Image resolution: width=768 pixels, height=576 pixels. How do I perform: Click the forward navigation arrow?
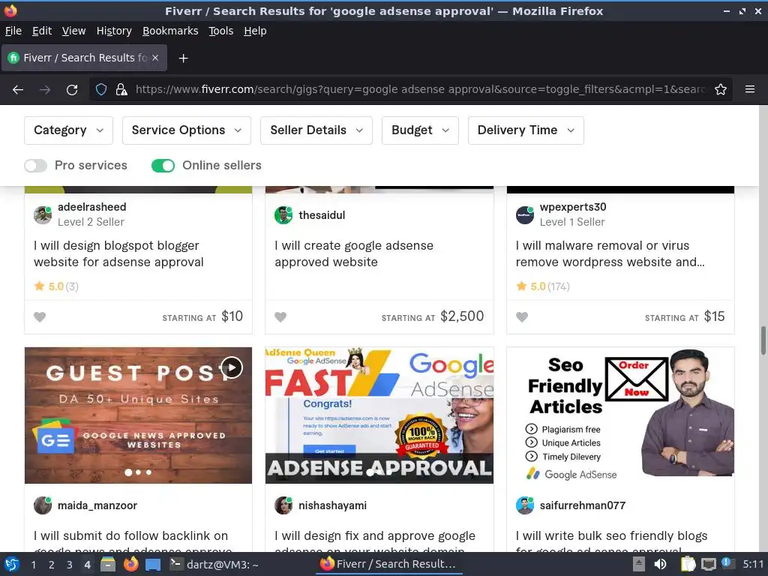pyautogui.click(x=45, y=90)
